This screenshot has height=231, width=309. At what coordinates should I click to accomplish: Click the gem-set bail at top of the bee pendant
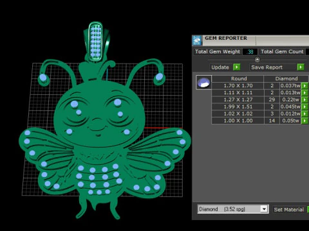pos(96,42)
